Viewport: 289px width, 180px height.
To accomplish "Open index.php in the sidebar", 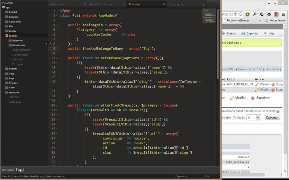I will point(15,102).
